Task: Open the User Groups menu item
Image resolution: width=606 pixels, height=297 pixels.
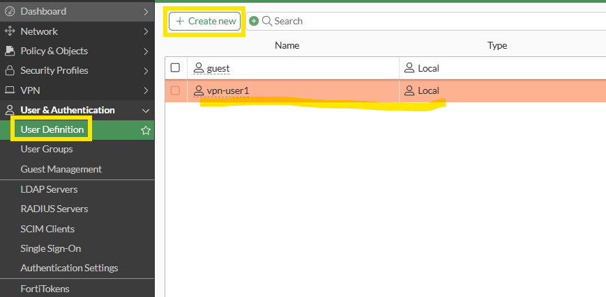Action: point(47,149)
